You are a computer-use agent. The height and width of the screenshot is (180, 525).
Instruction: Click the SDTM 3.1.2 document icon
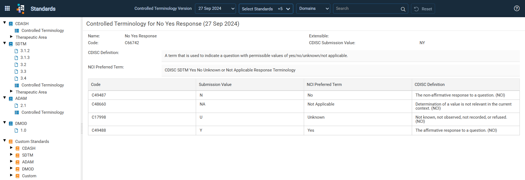pyautogui.click(x=16, y=51)
